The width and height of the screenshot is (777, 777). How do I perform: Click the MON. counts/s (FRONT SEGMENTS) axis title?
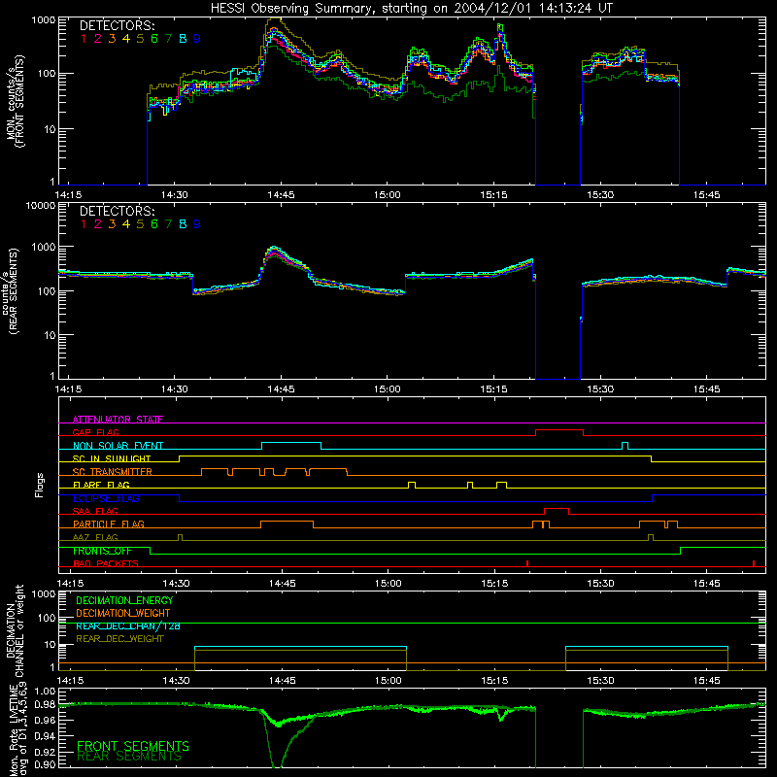click(x=16, y=101)
